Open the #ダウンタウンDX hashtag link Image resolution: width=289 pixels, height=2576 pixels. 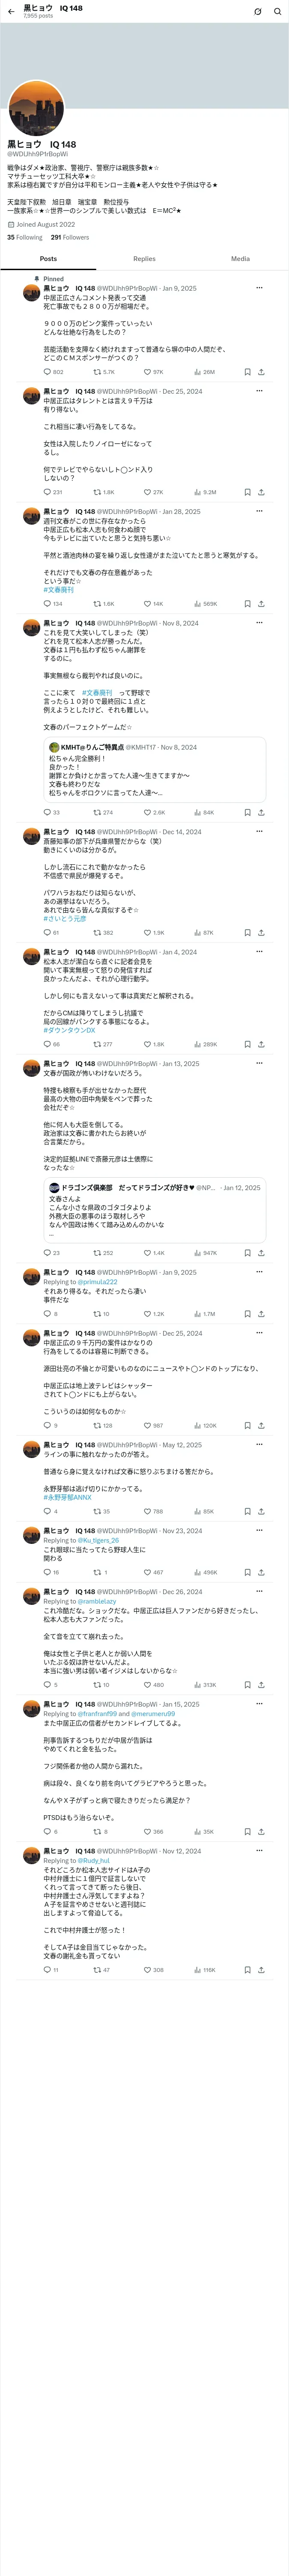pyautogui.click(x=70, y=1030)
